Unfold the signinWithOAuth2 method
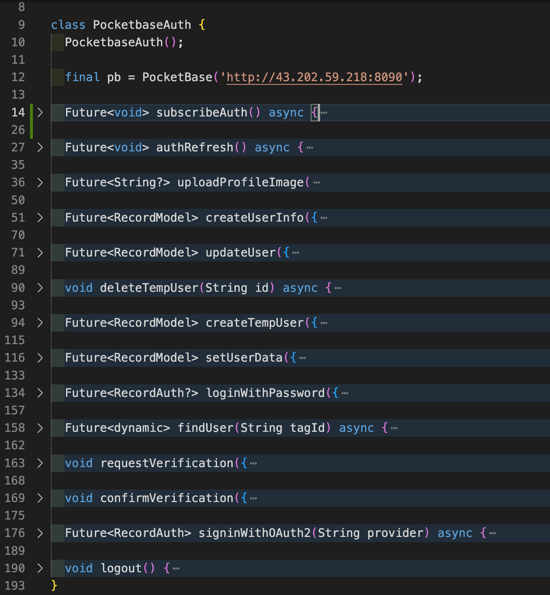This screenshot has height=595, width=550. point(40,533)
